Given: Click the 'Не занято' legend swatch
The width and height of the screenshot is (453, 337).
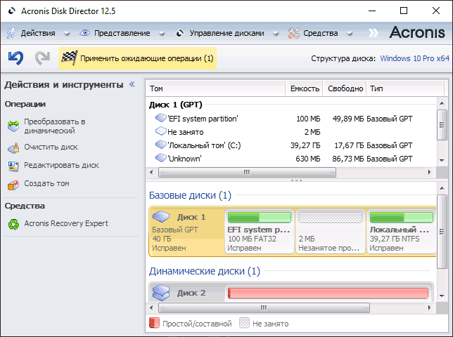Looking at the screenshot, I should (244, 323).
